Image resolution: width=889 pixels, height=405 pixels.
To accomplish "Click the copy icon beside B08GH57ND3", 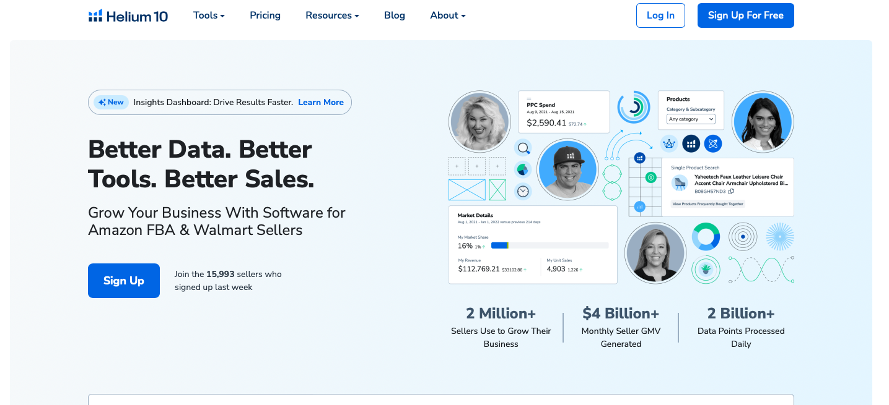I will [731, 192].
